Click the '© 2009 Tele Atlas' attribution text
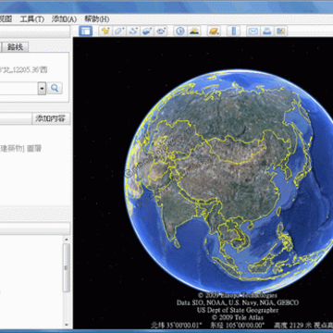Image resolution: width=333 pixels, height=333 pixels. tap(238, 317)
